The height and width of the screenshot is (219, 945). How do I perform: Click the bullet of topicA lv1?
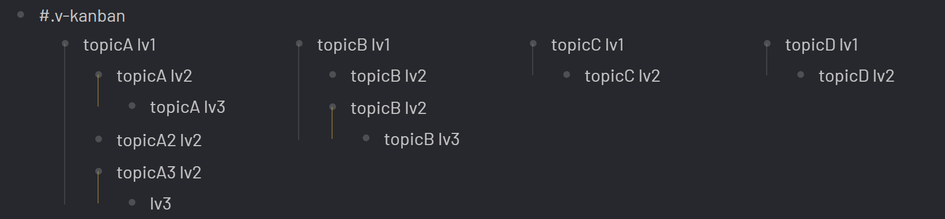click(65, 43)
